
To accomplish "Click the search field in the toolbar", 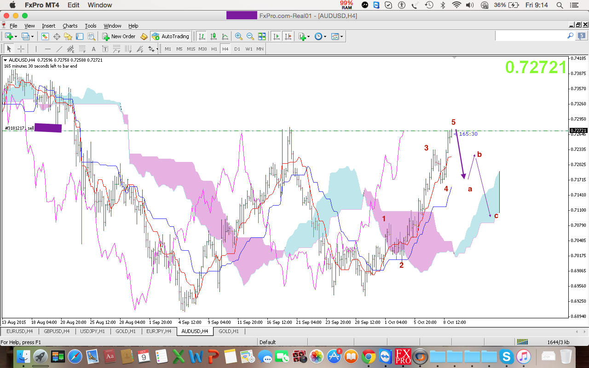I will (x=534, y=36).
